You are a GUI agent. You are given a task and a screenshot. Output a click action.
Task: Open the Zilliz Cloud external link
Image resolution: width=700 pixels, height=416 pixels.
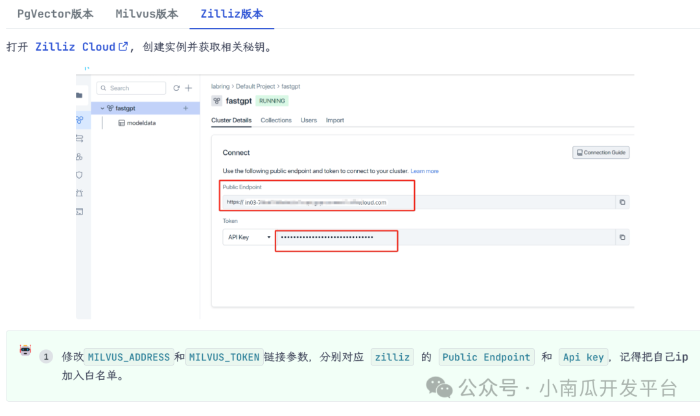tap(81, 47)
